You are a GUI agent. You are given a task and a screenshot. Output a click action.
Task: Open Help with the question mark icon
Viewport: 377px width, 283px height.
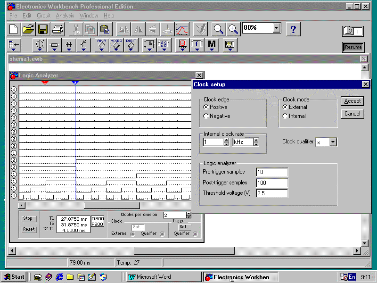tap(293, 29)
